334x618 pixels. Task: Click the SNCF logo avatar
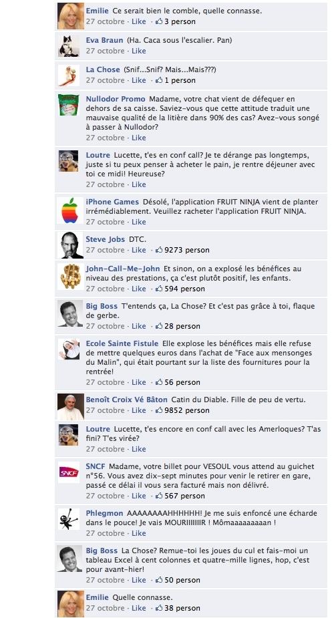click(x=69, y=472)
